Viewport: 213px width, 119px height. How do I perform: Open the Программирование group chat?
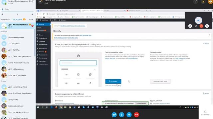click(x=18, y=37)
